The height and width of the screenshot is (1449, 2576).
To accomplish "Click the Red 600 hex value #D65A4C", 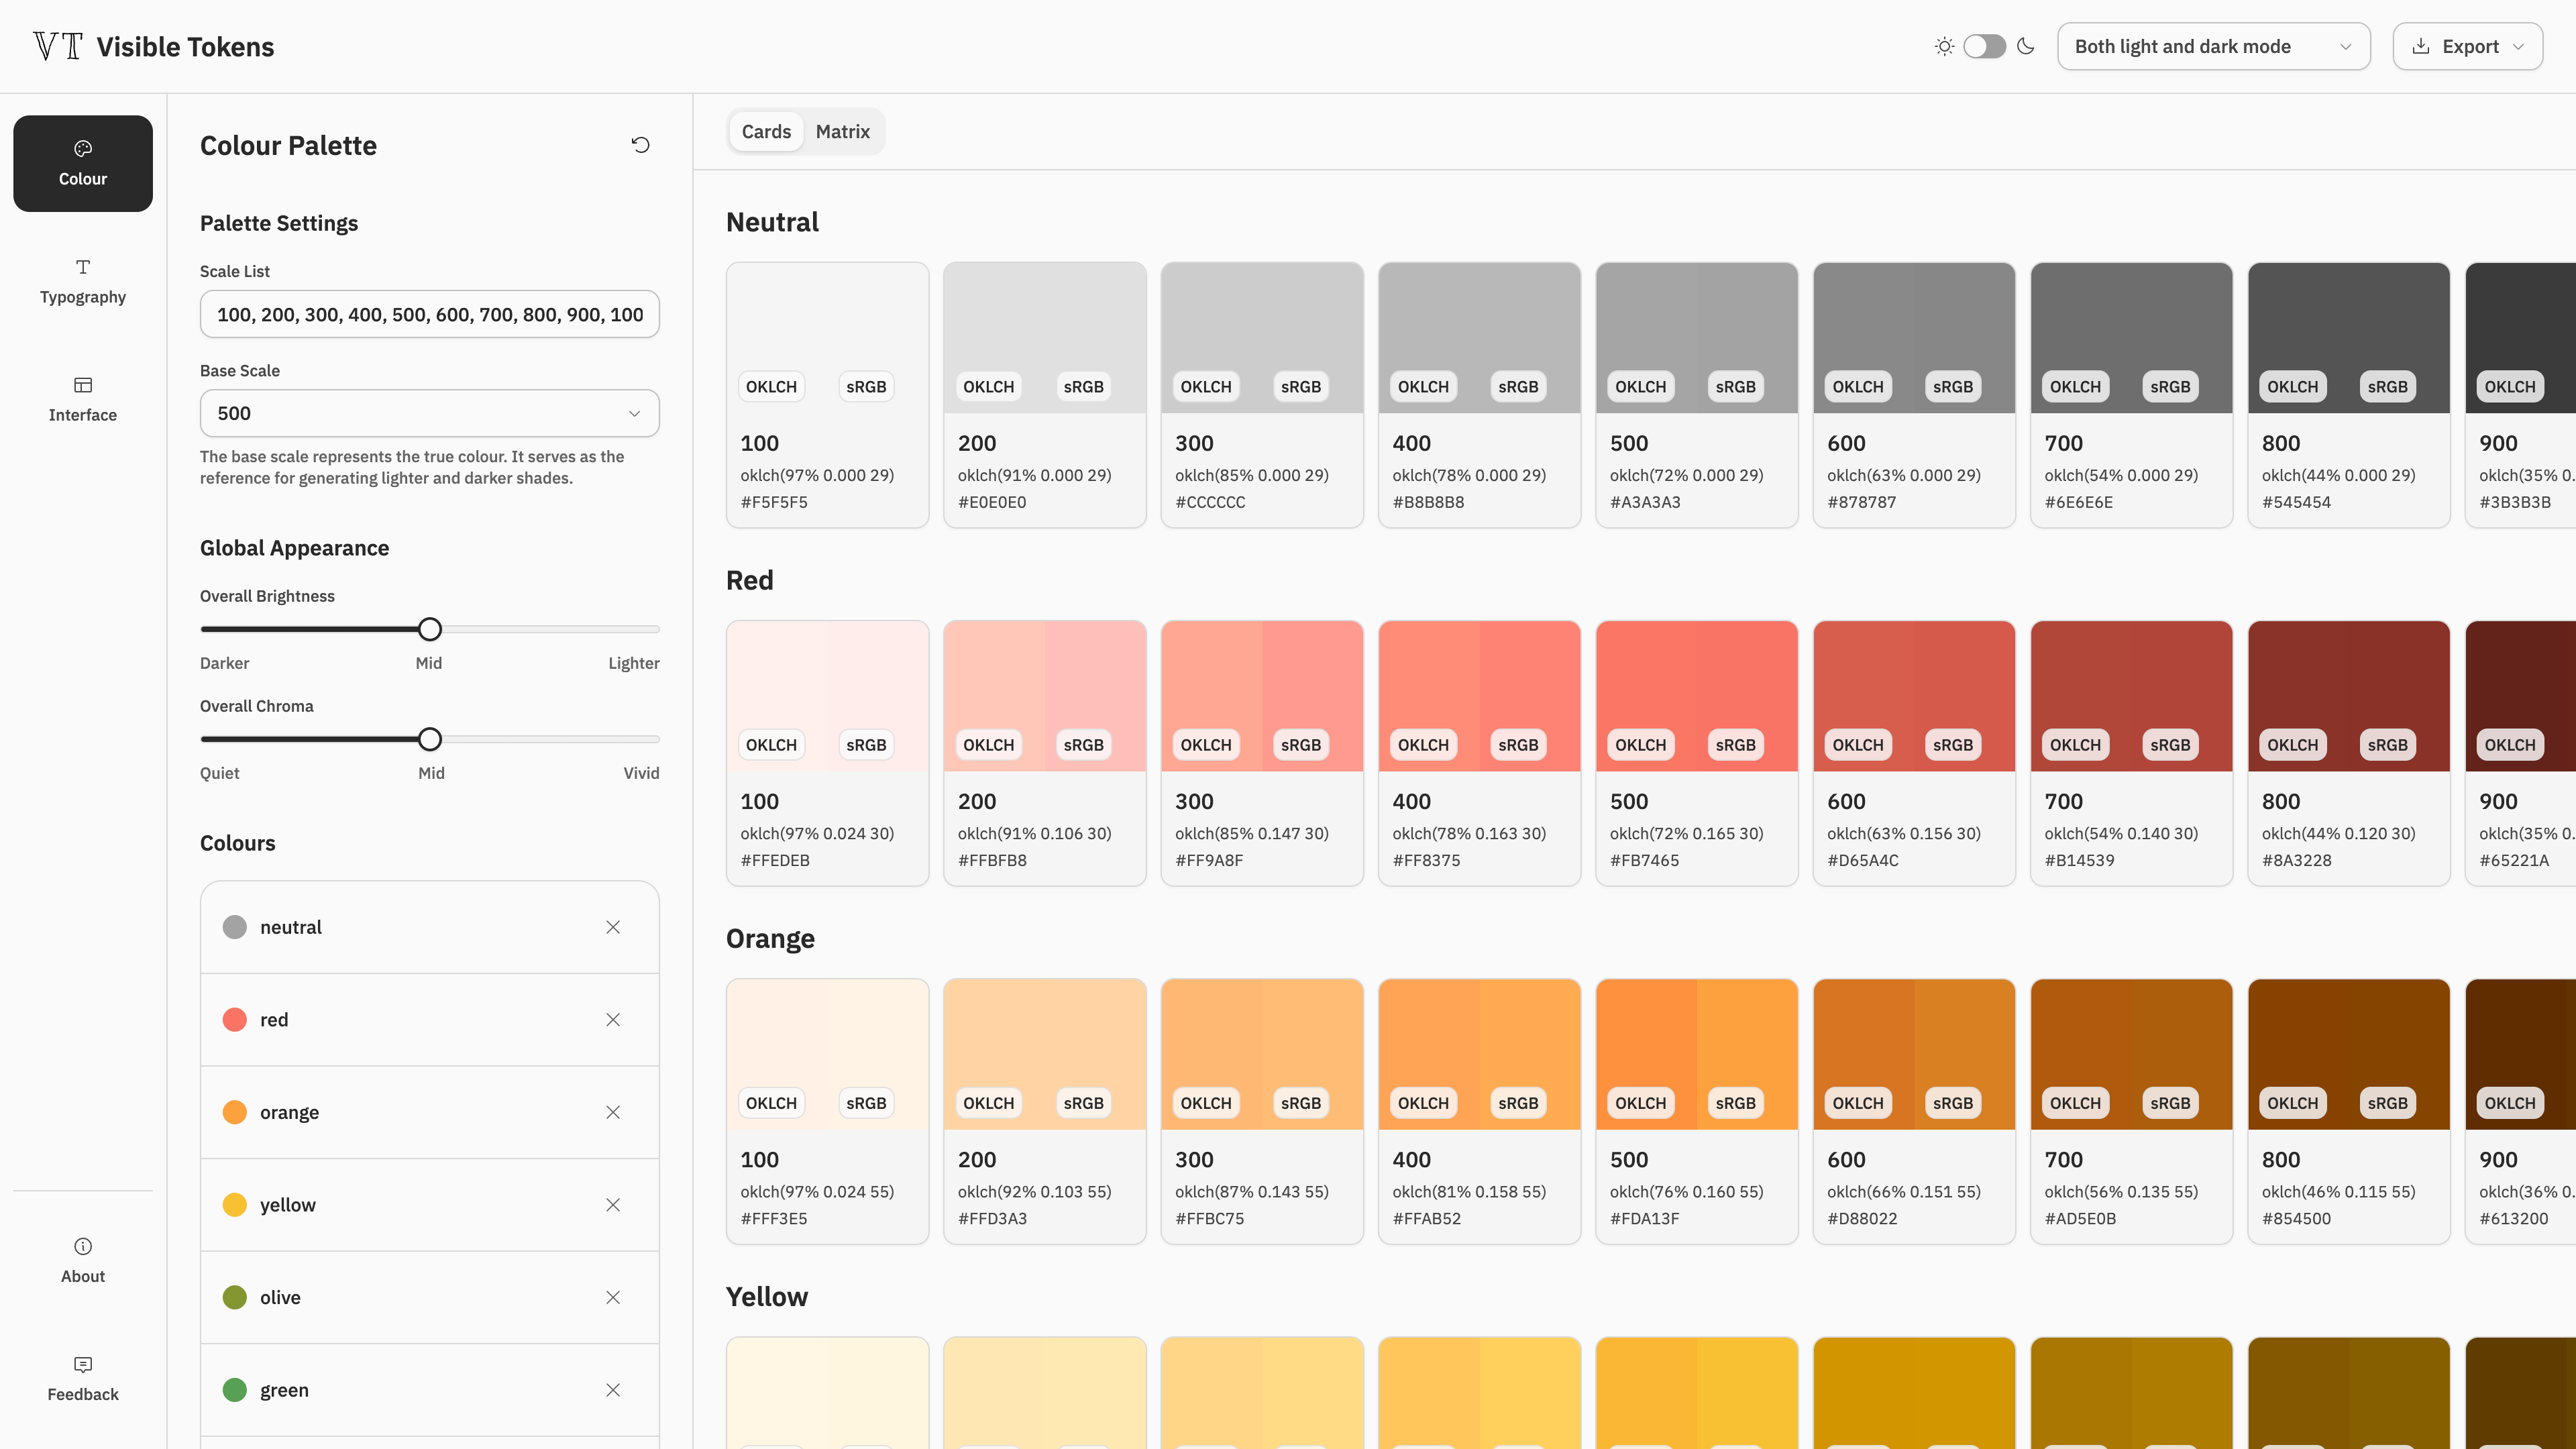I will point(1862,860).
